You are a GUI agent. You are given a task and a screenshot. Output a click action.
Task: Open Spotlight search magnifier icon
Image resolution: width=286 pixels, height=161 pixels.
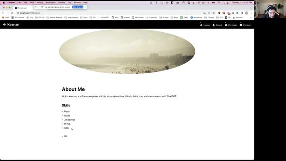point(223,3)
